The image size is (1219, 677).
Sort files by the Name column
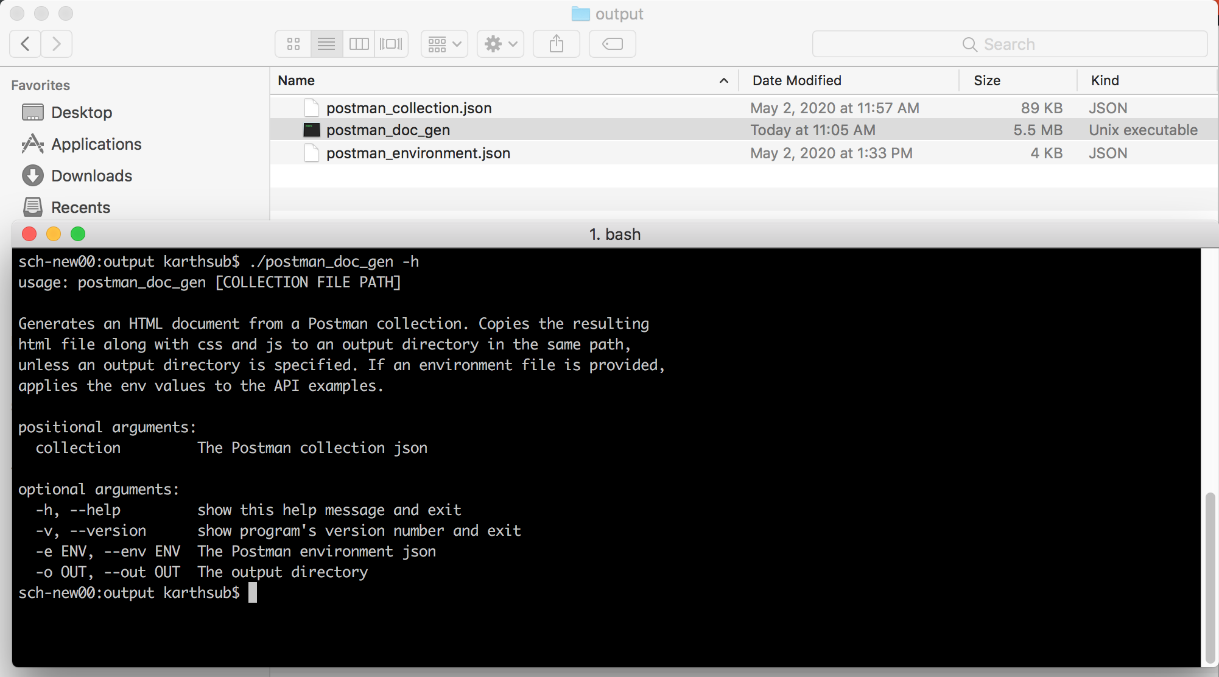(x=297, y=80)
